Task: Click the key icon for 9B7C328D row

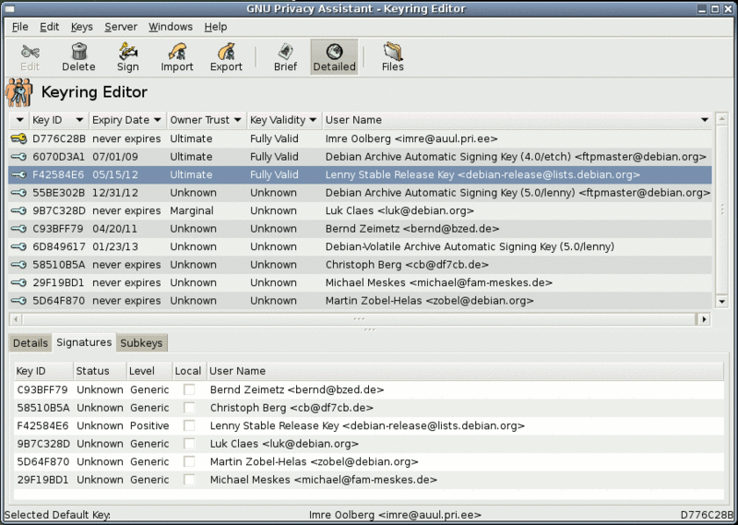Action: pos(18,210)
